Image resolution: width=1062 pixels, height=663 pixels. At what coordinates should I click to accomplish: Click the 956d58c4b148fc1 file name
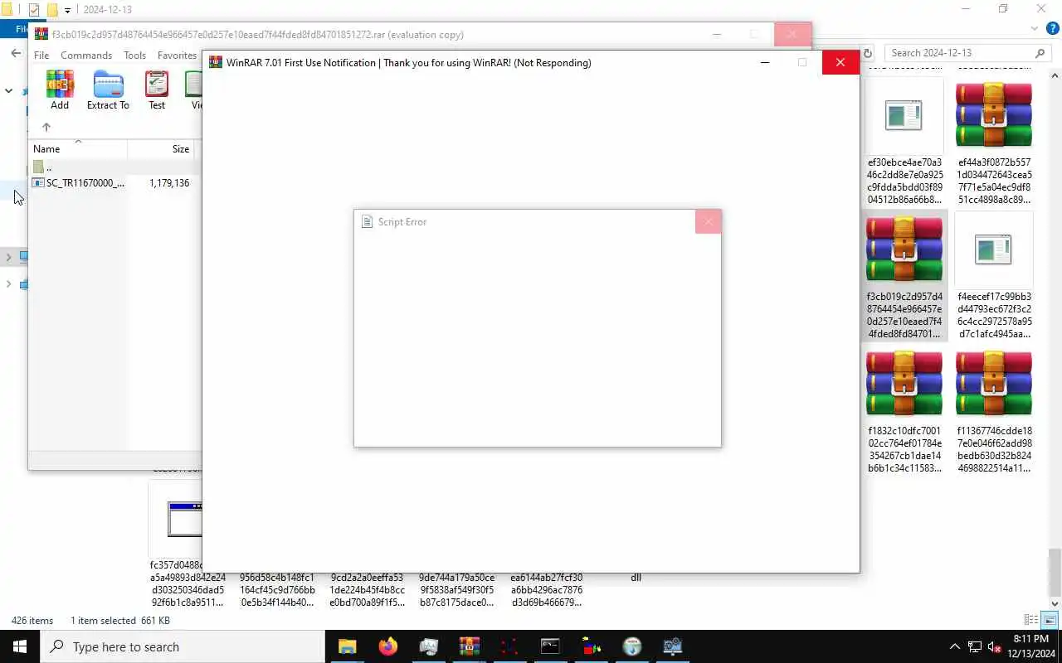click(277, 590)
